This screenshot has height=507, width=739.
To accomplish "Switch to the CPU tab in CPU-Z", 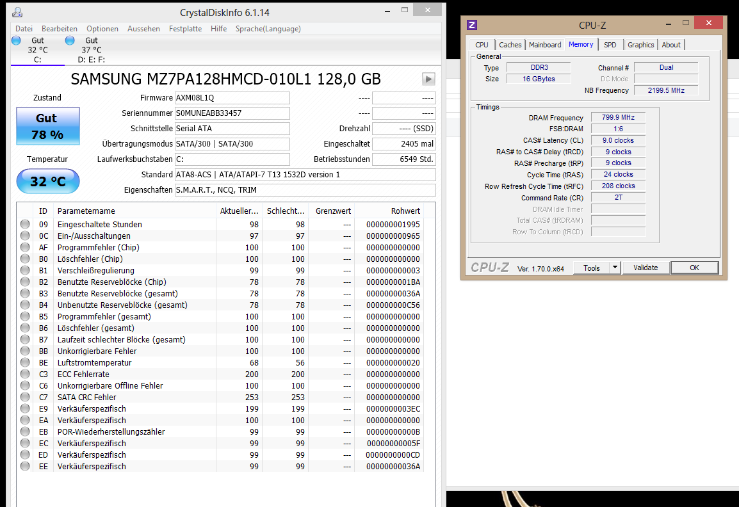I will coord(482,45).
